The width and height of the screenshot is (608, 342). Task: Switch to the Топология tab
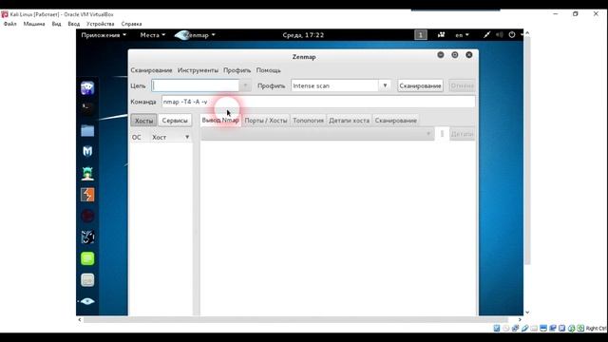pos(308,121)
